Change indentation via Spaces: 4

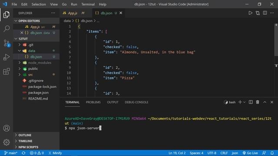(196, 153)
